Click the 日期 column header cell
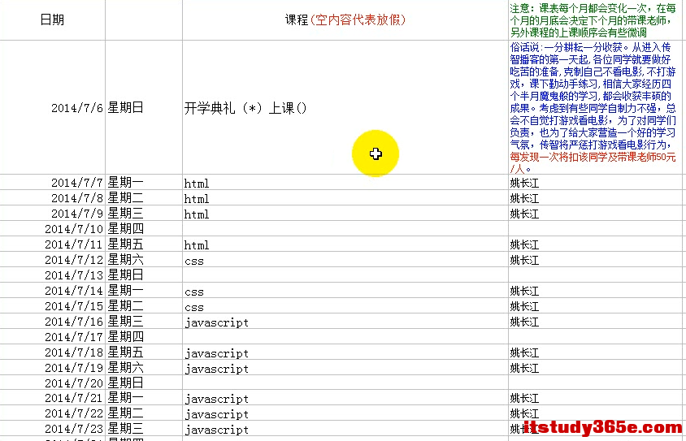This screenshot has width=686, height=441. coord(52,20)
